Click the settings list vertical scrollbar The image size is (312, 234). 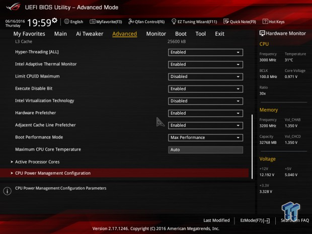pyautogui.click(x=252, y=146)
